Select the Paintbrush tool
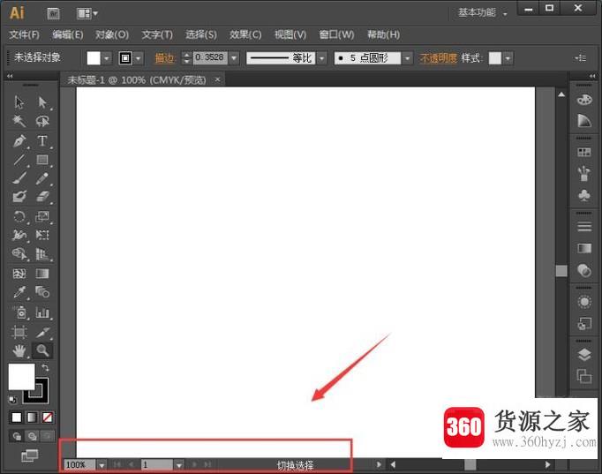The width and height of the screenshot is (602, 474). [x=19, y=178]
